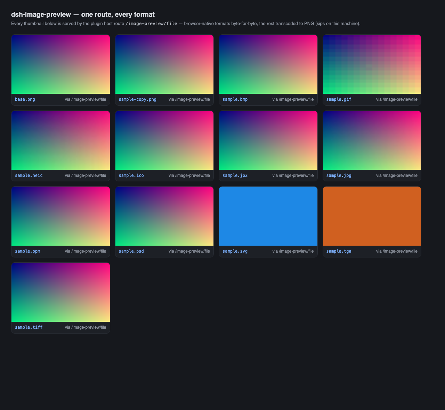
Task: Open the sample.psd thumbnail image
Action: 164,216
